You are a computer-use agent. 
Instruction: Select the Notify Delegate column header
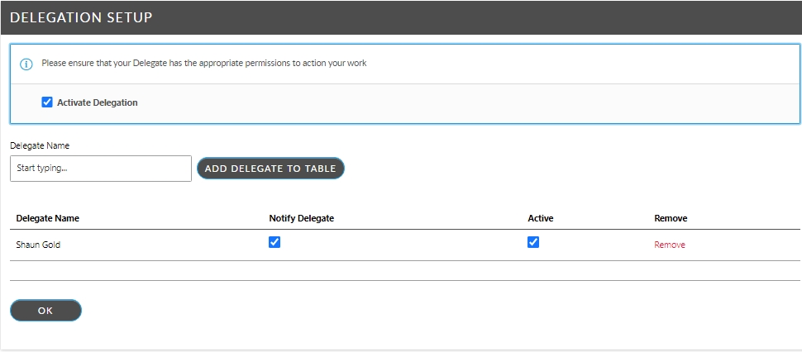click(301, 218)
